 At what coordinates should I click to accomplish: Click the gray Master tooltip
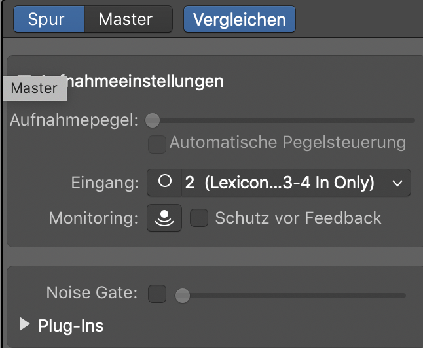(x=35, y=89)
